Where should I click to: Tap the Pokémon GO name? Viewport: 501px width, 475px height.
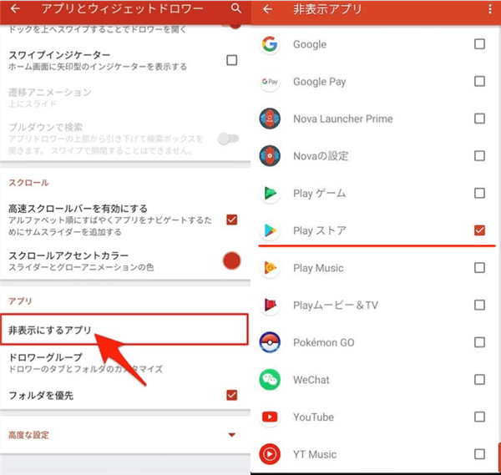[324, 342]
